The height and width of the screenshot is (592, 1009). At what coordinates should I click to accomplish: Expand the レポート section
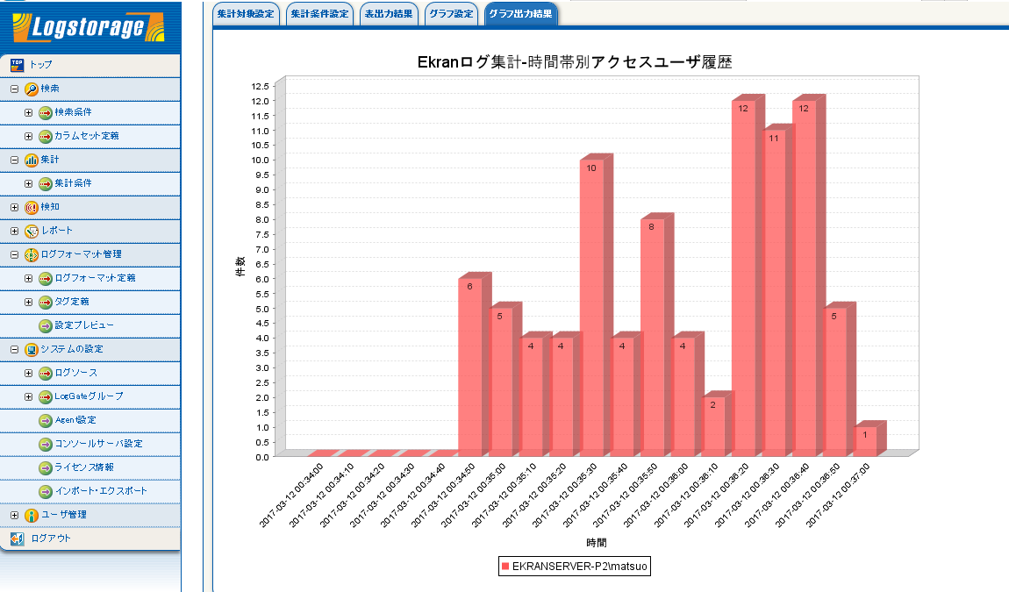pos(14,231)
